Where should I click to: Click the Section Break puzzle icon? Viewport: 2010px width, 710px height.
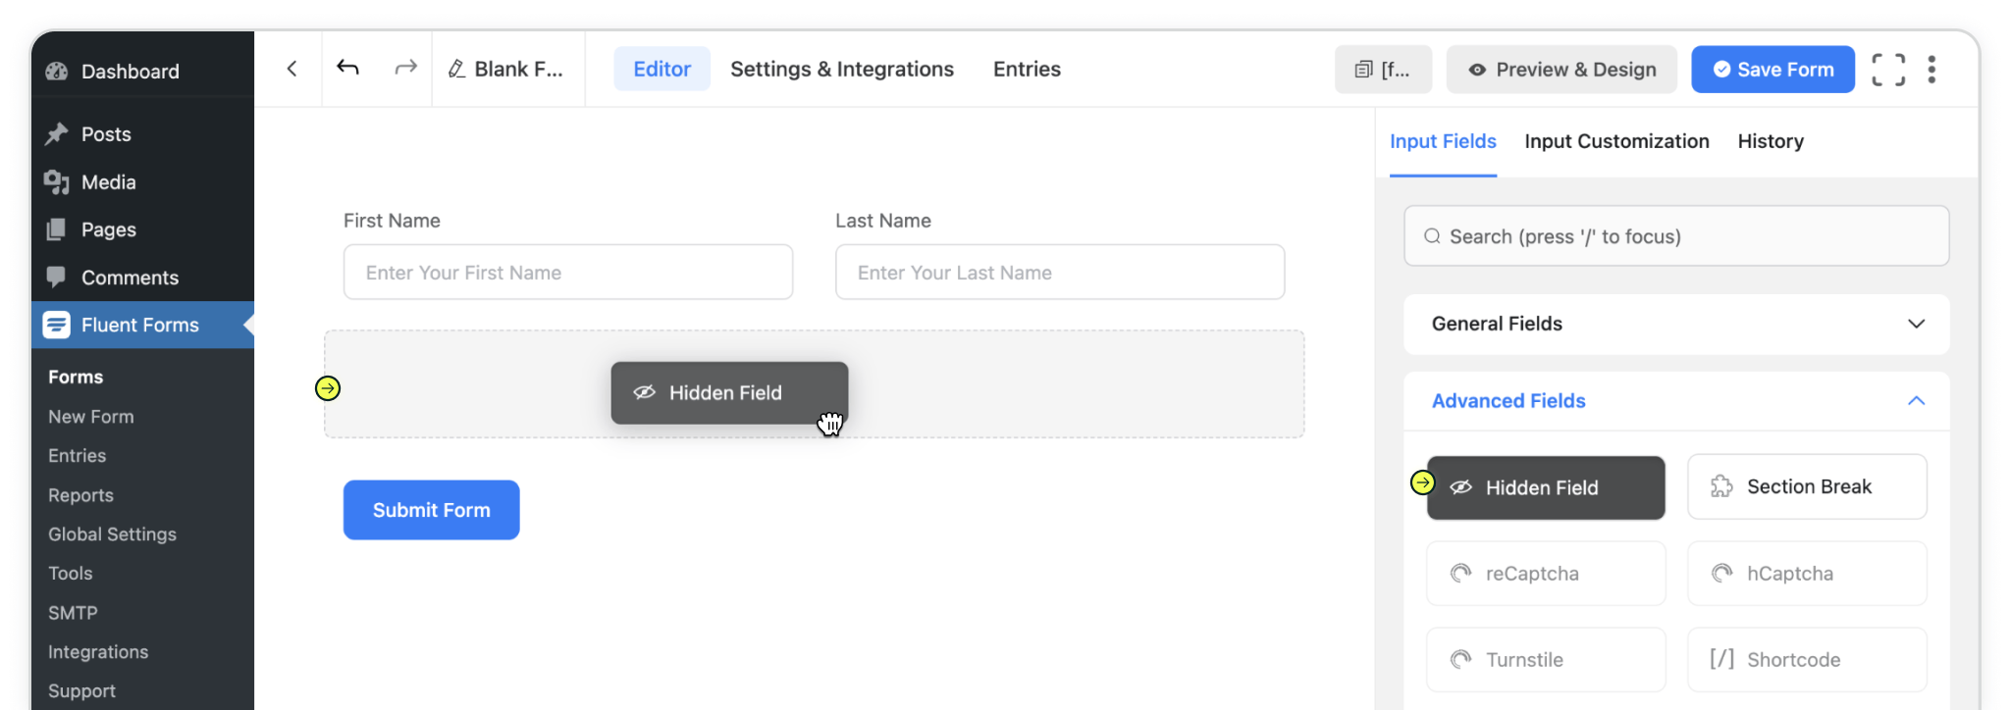point(1721,486)
